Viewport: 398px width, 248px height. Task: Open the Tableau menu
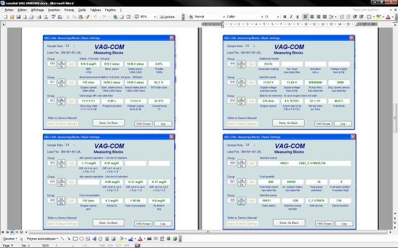95,10
